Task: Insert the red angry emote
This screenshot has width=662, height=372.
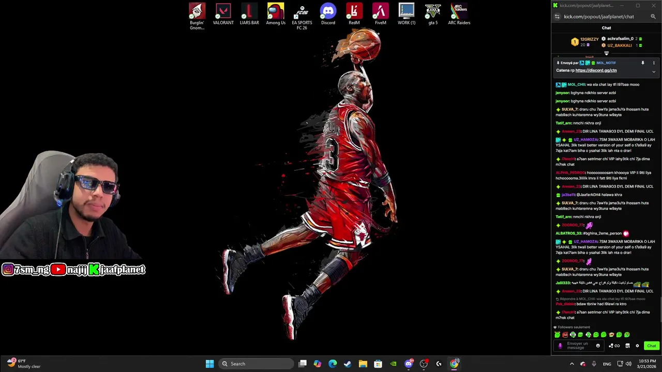Action: [x=565, y=335]
